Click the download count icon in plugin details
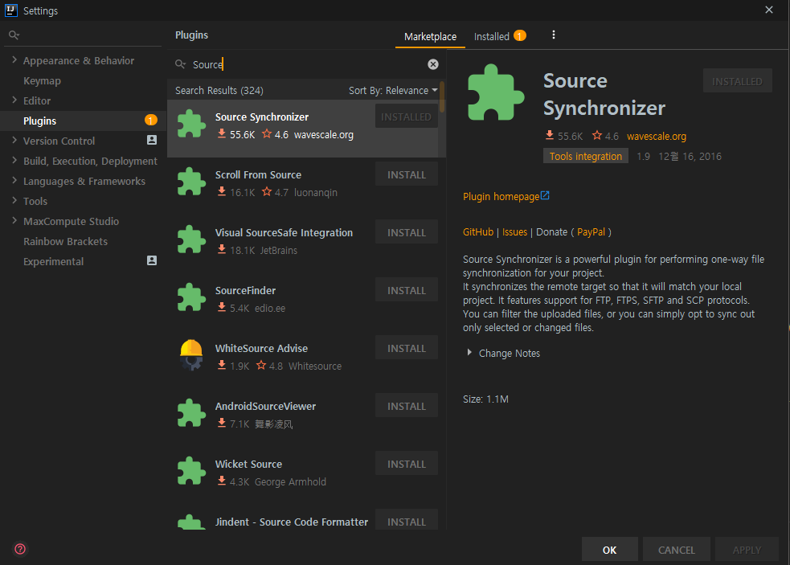 [x=550, y=135]
